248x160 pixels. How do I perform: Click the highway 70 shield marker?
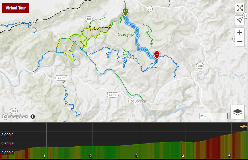(149, 9)
